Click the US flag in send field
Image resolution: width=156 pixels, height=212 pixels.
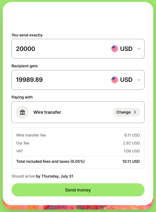pos(115,49)
